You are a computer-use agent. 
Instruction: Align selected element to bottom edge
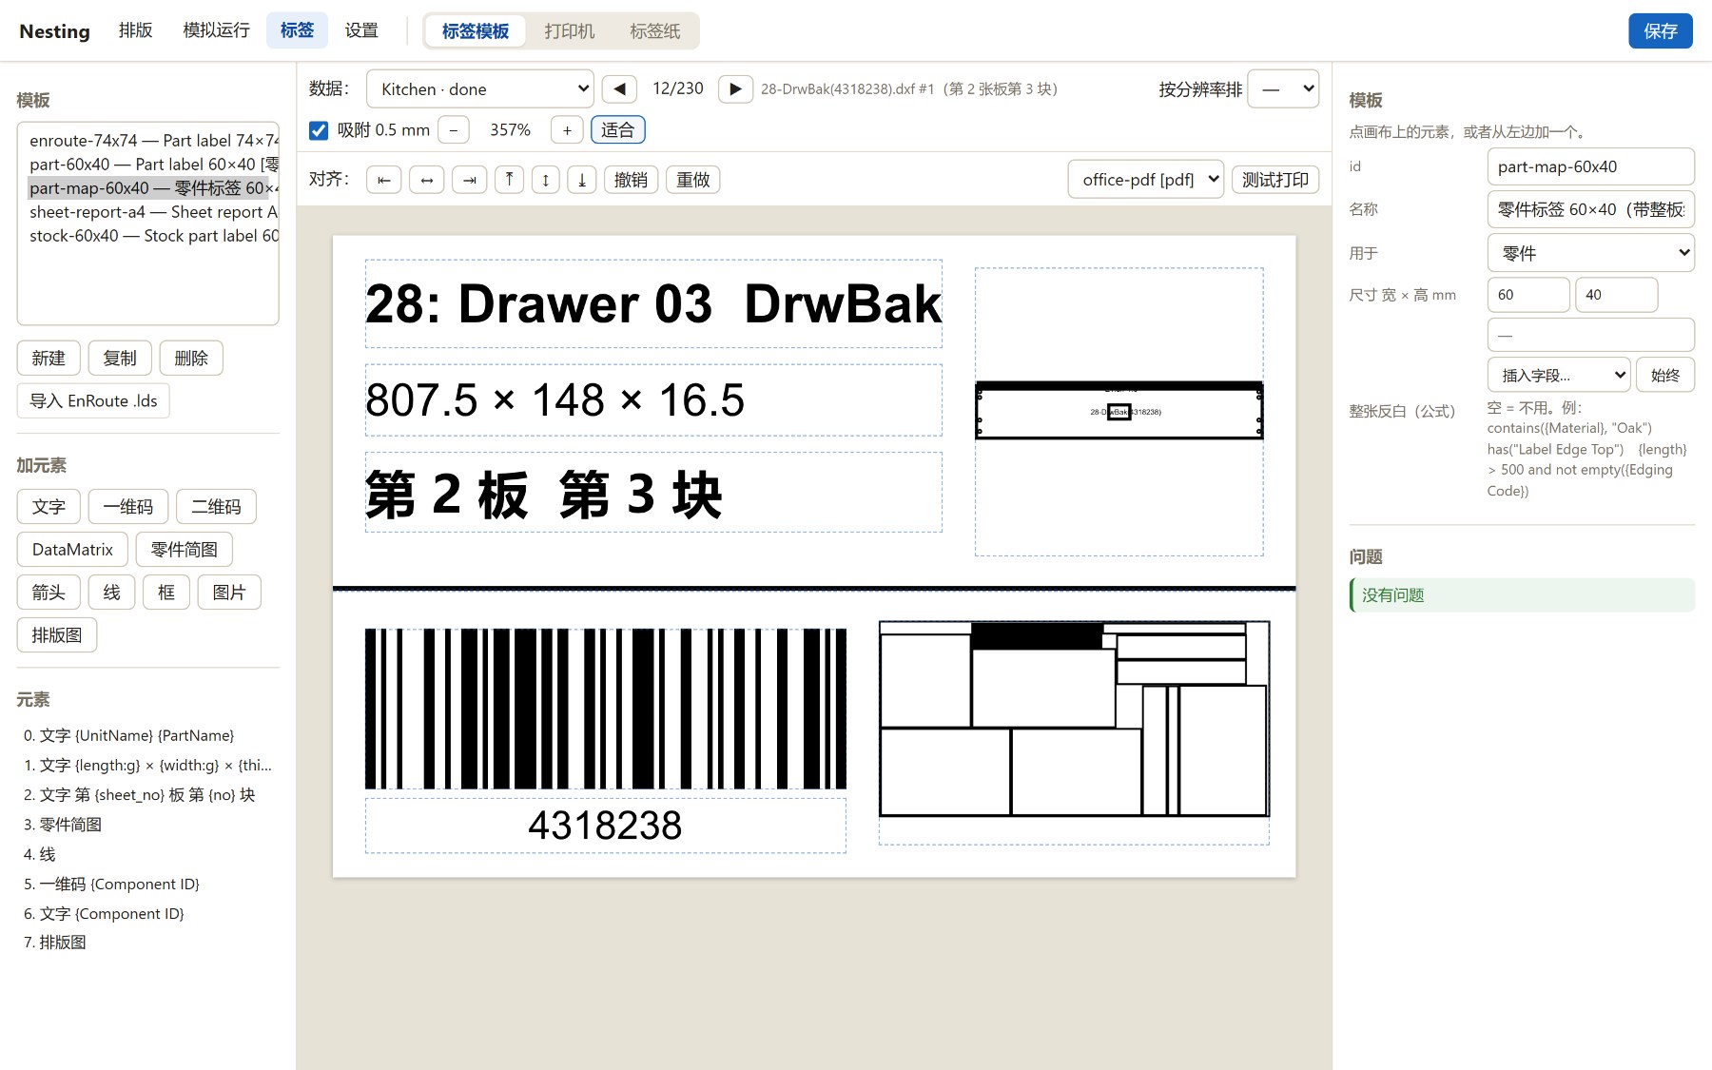pyautogui.click(x=582, y=180)
